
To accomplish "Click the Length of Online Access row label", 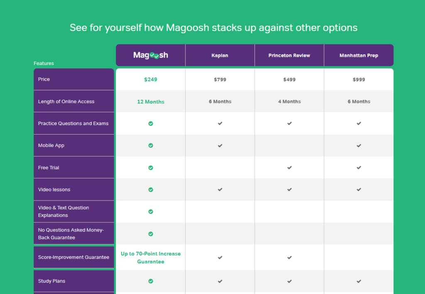I will pyautogui.click(x=66, y=101).
